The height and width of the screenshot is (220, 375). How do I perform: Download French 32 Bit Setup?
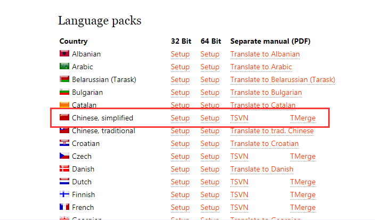coord(180,208)
